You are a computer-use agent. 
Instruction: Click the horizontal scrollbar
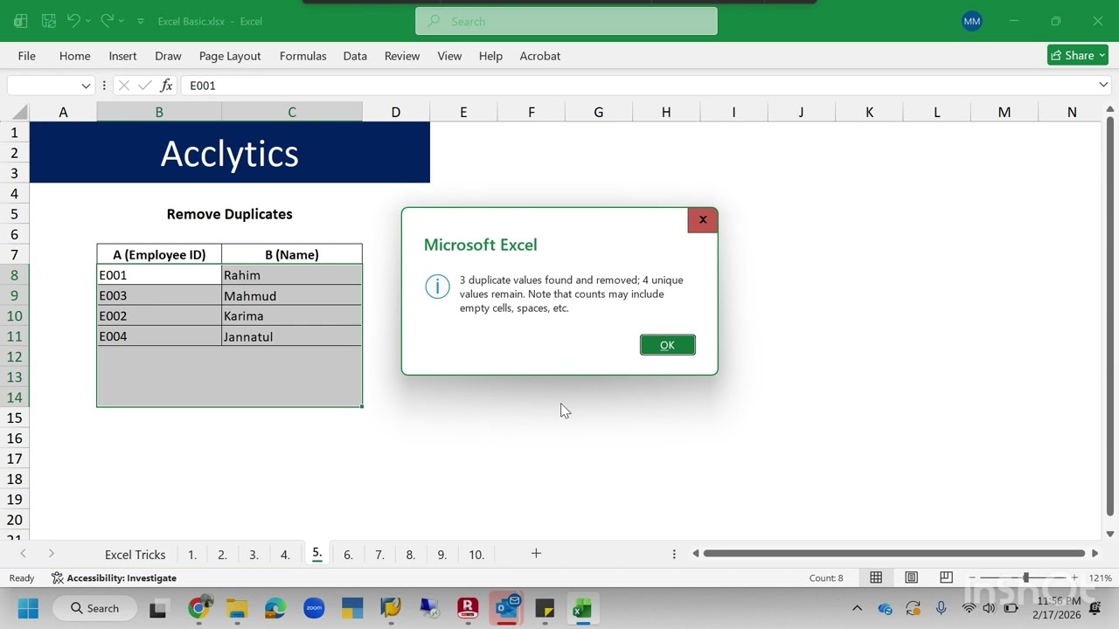coord(894,553)
